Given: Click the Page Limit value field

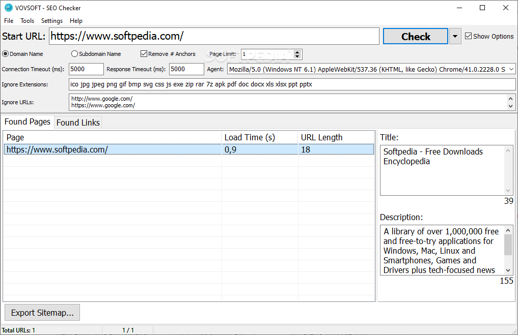Looking at the screenshot, I should 267,54.
